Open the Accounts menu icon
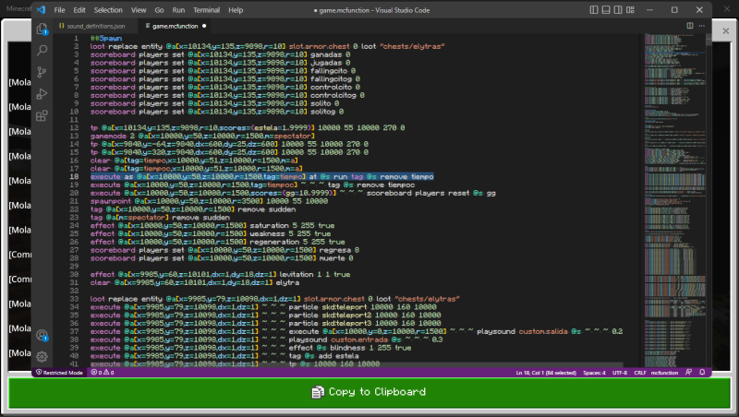The height and width of the screenshot is (417, 739). coord(42,336)
